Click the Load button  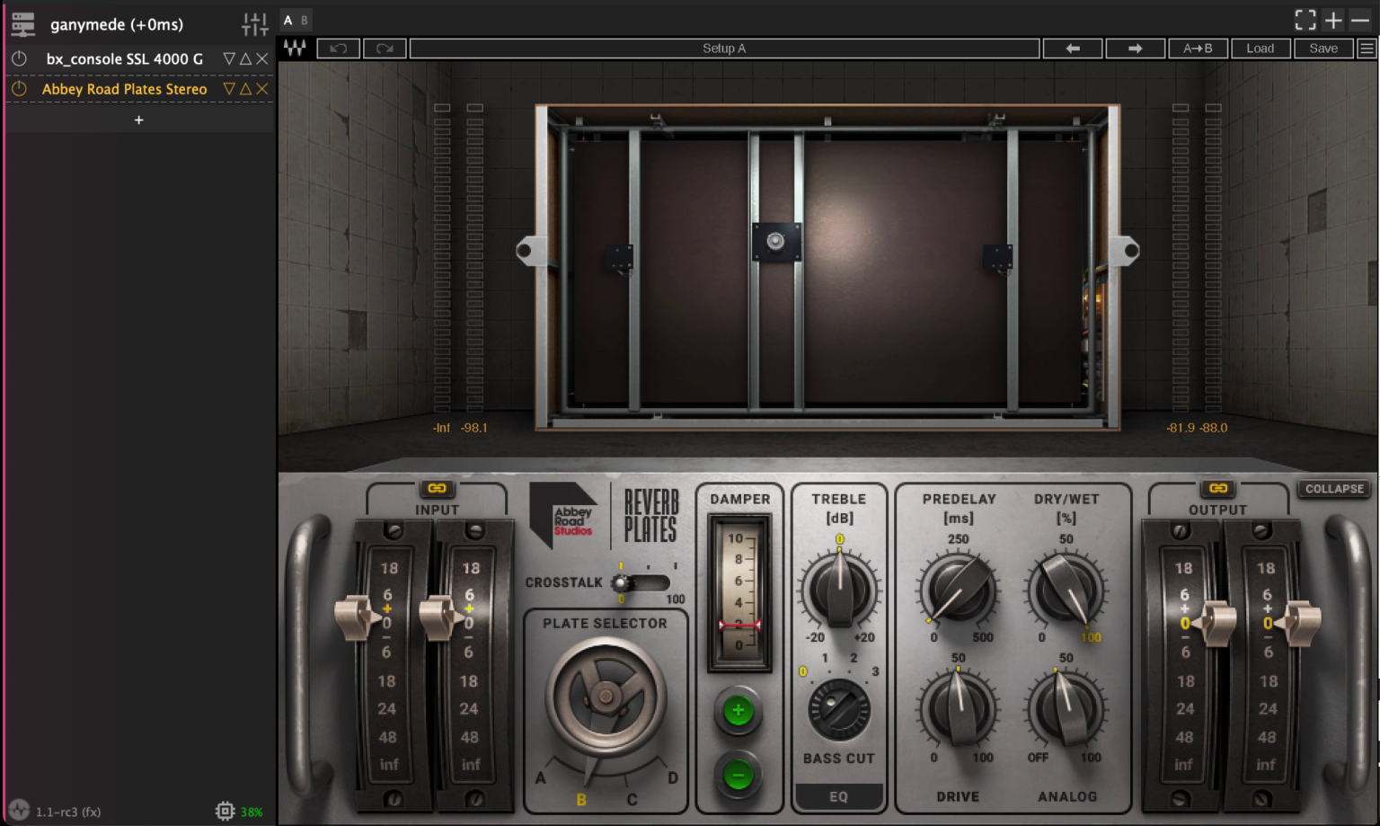pos(1261,48)
